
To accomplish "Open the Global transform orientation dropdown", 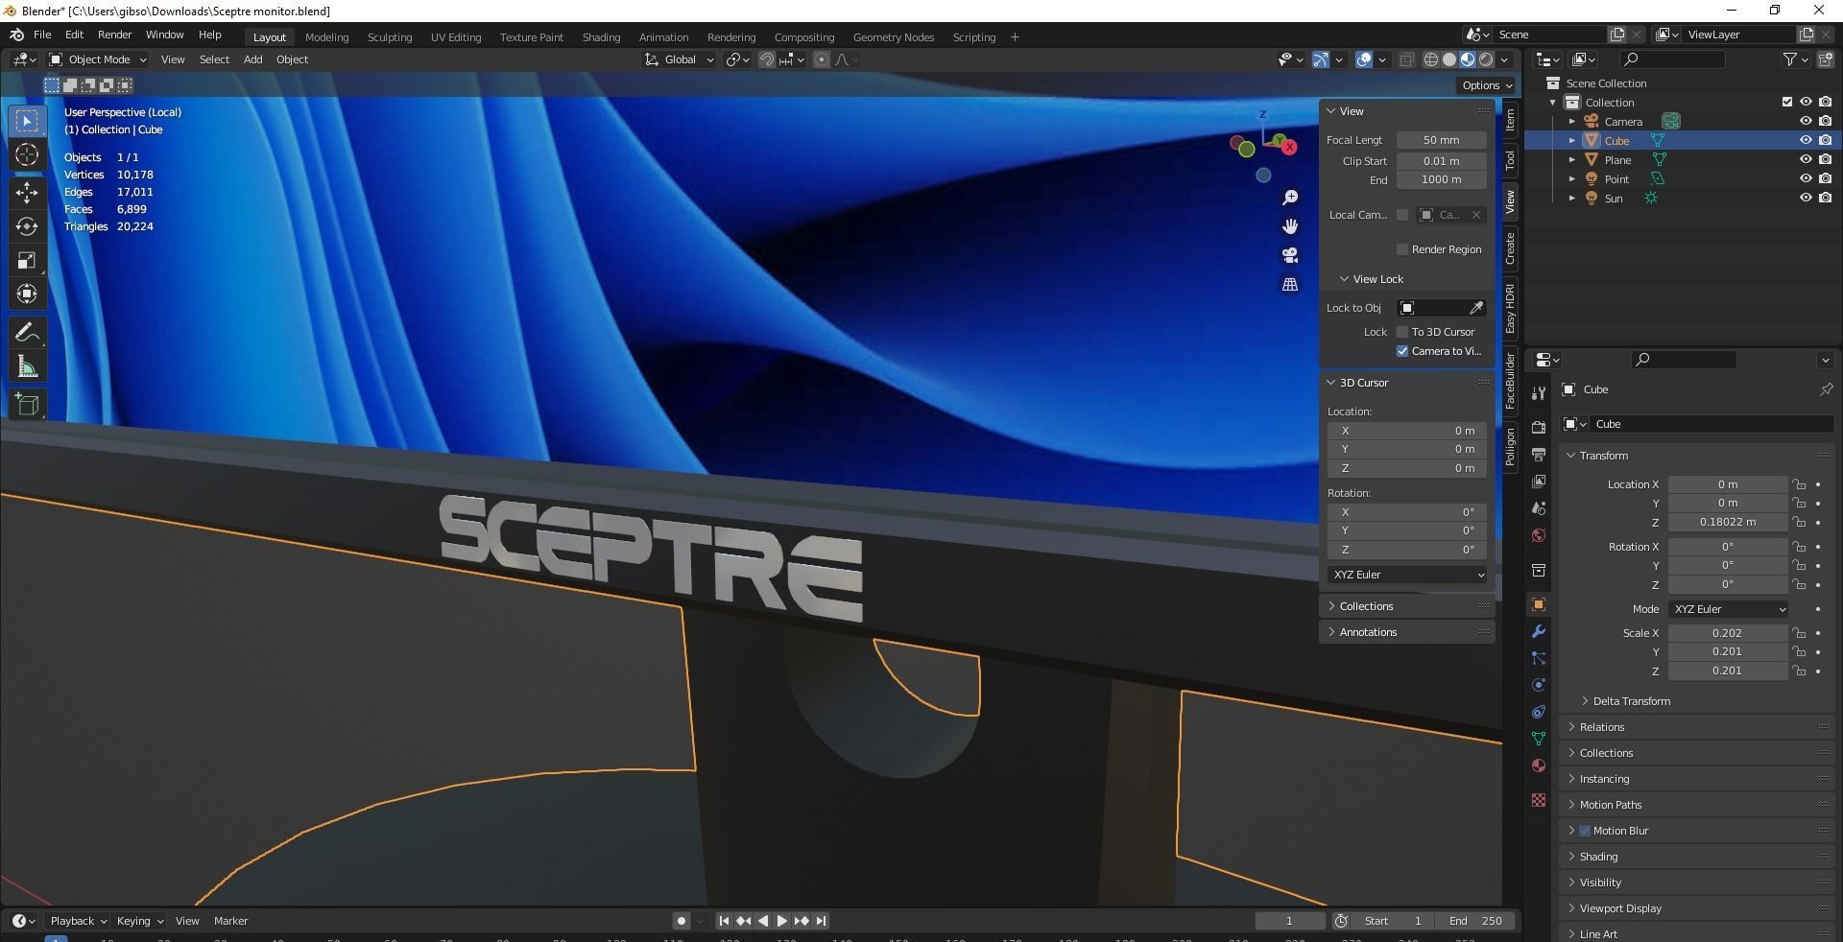I will tap(680, 59).
